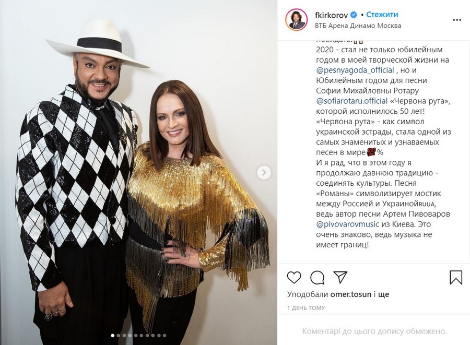Open @pivovarovmusic mention link

pos(348,224)
